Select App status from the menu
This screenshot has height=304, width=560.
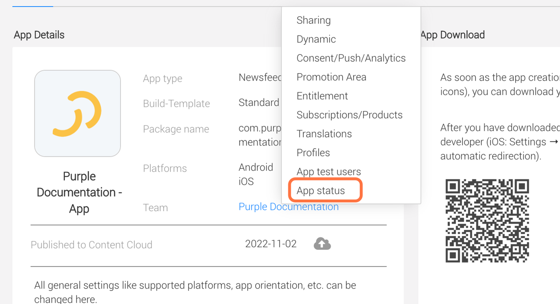pos(321,191)
